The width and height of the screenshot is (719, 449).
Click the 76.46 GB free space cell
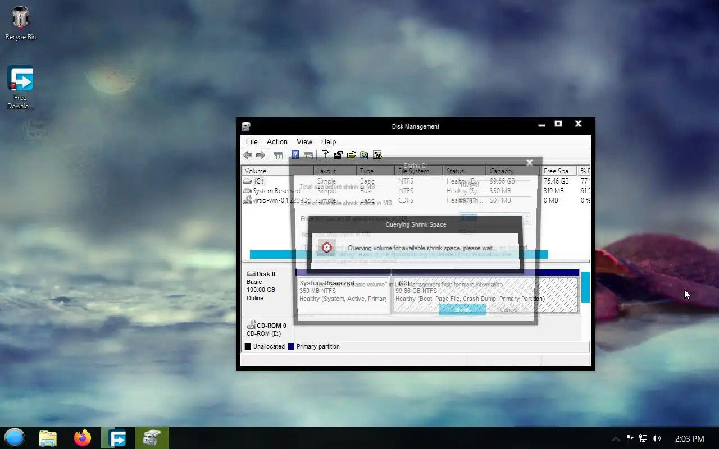pos(556,181)
